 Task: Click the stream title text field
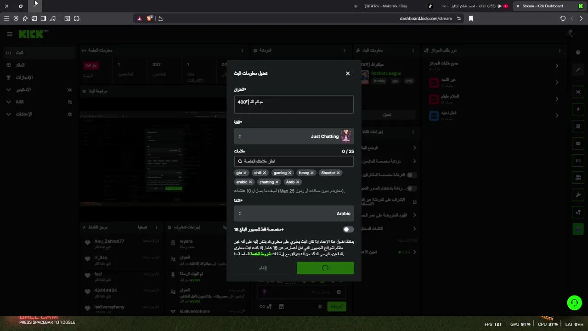tap(294, 104)
